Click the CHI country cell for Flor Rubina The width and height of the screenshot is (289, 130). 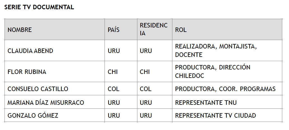[121, 72]
